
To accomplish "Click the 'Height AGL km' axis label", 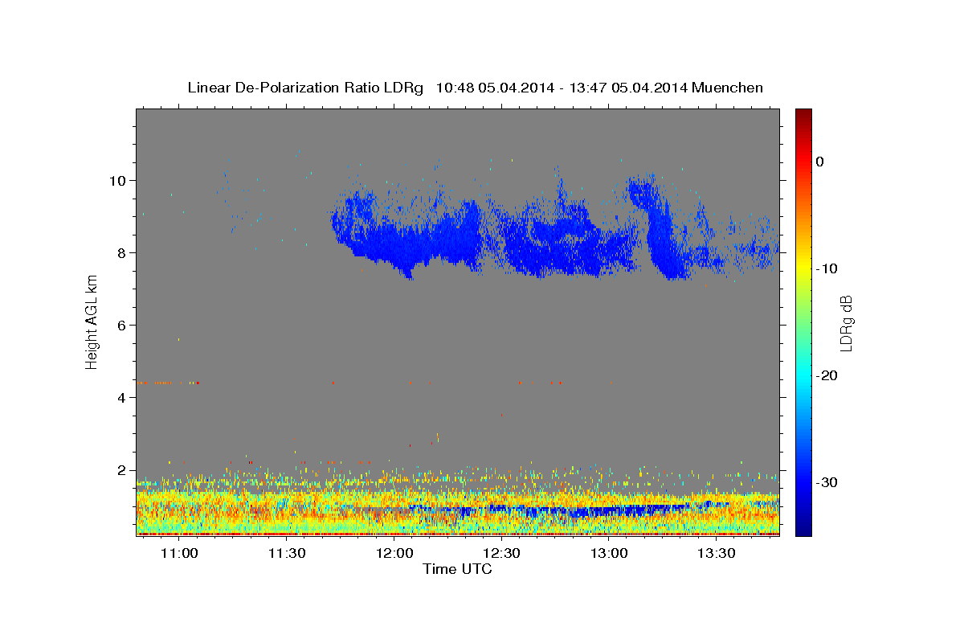I will [x=92, y=321].
